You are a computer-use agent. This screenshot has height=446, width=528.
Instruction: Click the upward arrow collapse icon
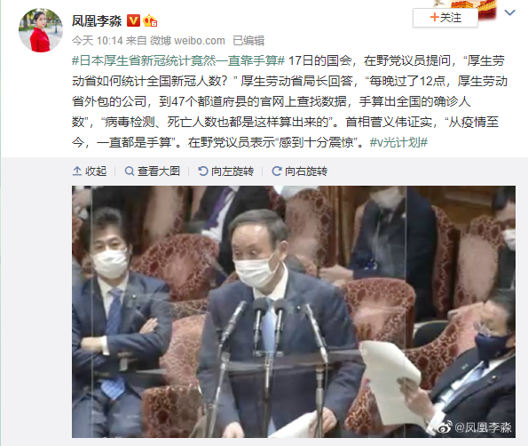pos(77,171)
